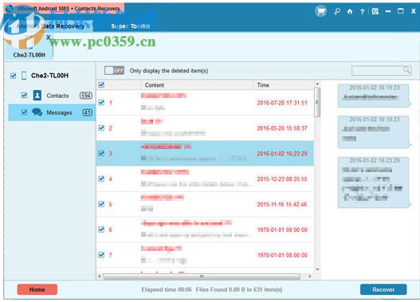Click the horizontal scroll left arrow
420x302 pixels.
point(100,277)
